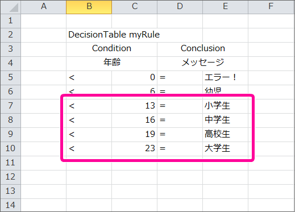The image size is (295, 212).
Task: Select row 12 header
Action: (11, 177)
